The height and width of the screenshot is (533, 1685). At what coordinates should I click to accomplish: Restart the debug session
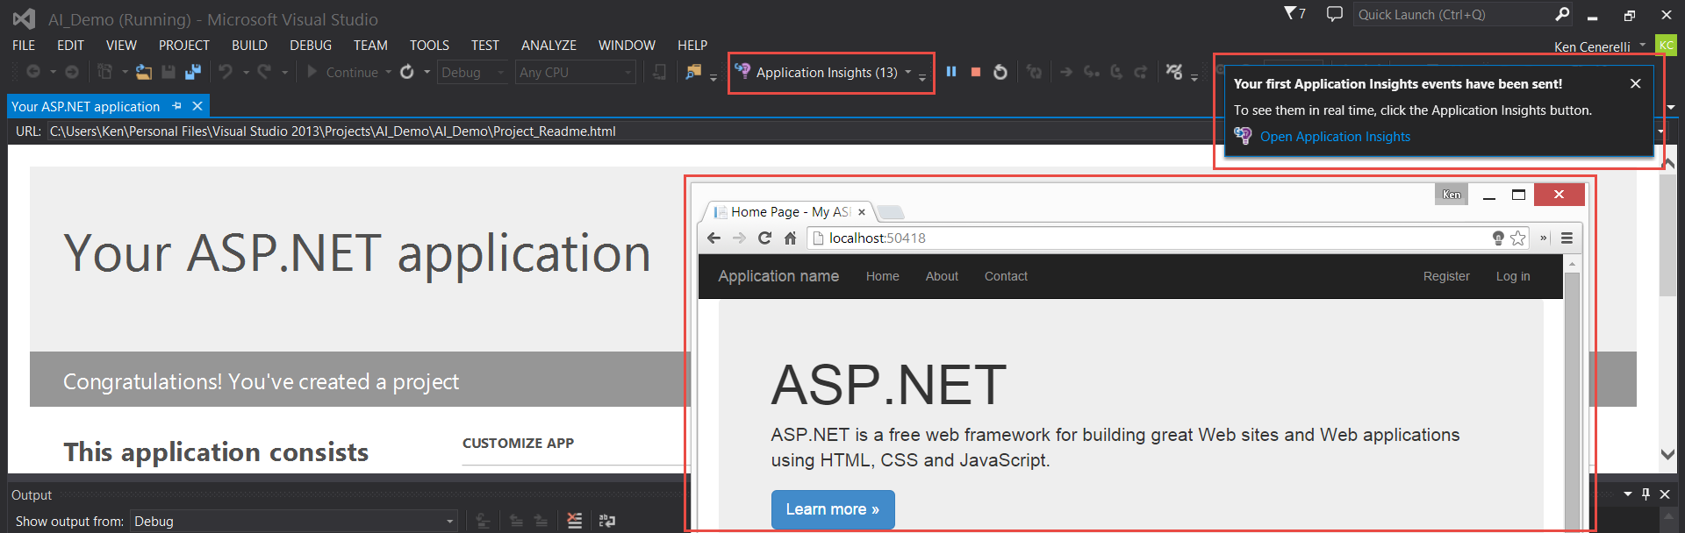pos(1000,72)
